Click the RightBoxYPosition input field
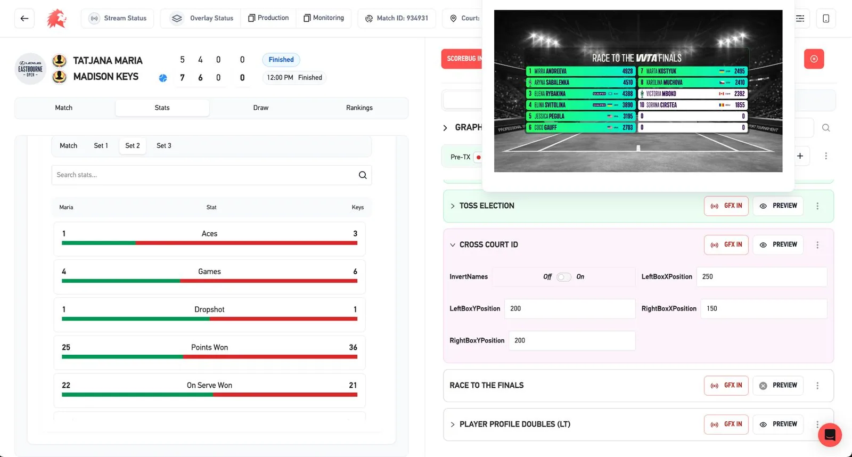 [572, 341]
